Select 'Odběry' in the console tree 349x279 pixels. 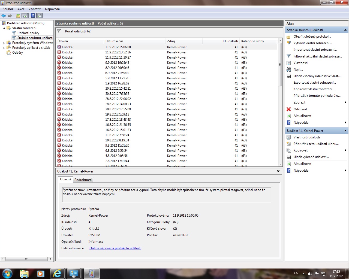(17, 53)
